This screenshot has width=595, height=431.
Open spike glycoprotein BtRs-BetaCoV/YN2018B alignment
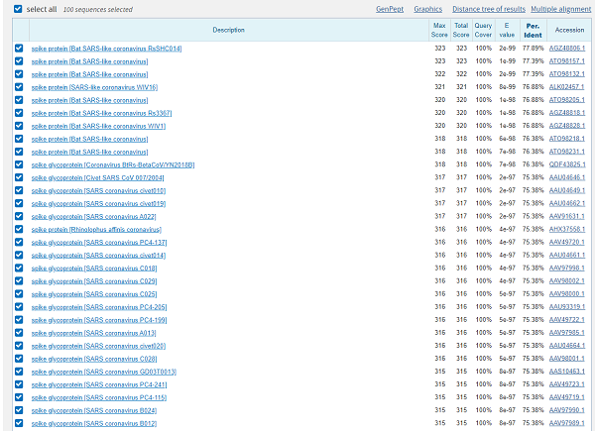pos(111,164)
